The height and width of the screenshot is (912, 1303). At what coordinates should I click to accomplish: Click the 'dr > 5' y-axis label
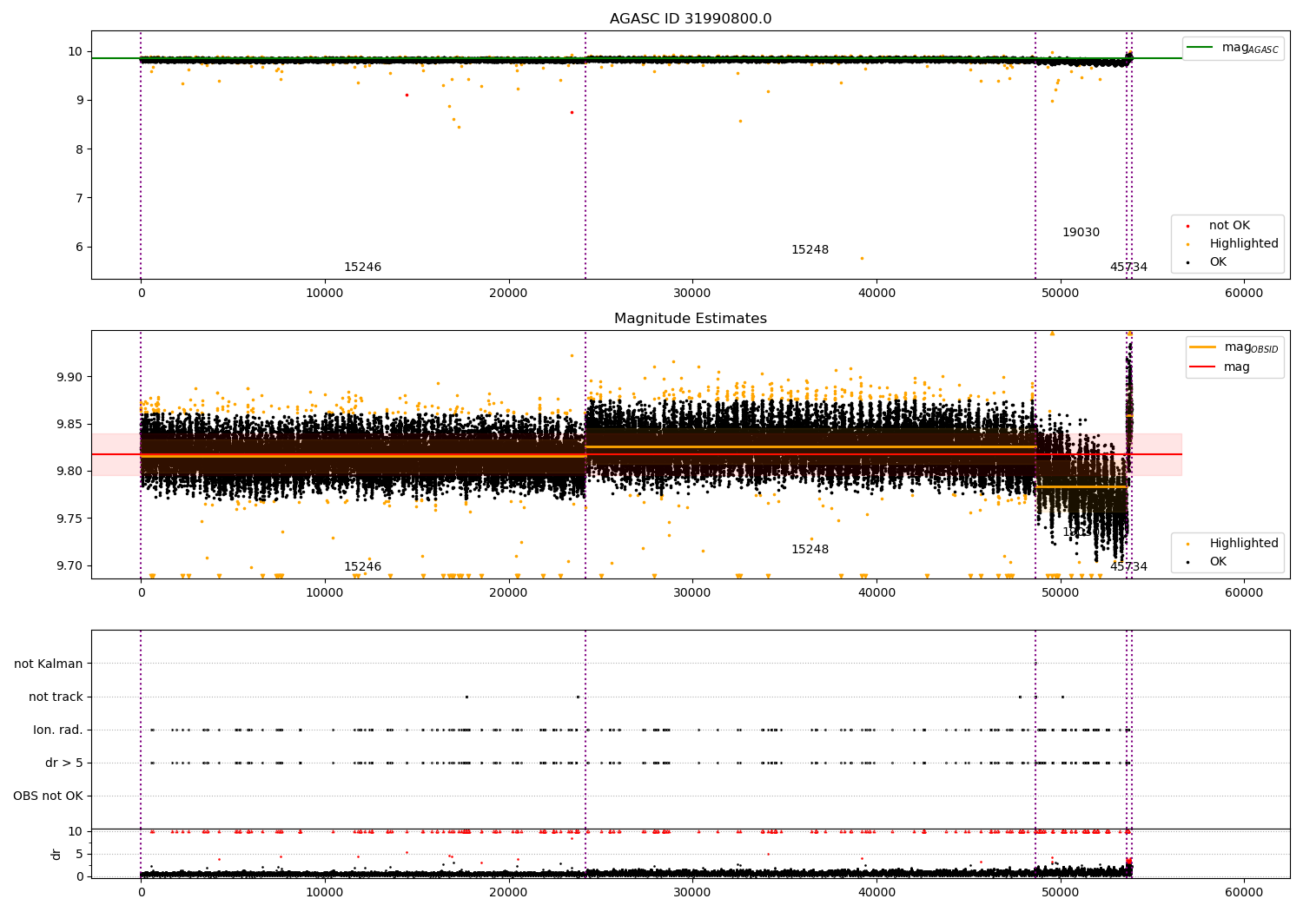click(64, 763)
